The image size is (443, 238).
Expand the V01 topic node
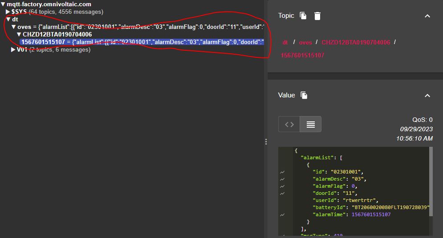pyautogui.click(x=13, y=50)
